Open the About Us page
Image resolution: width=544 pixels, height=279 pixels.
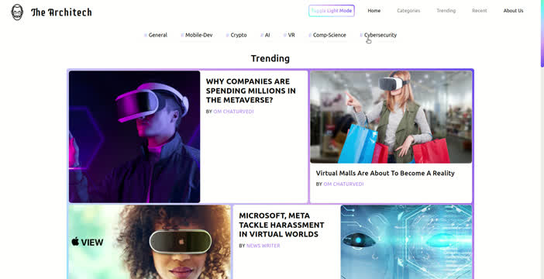[513, 11]
